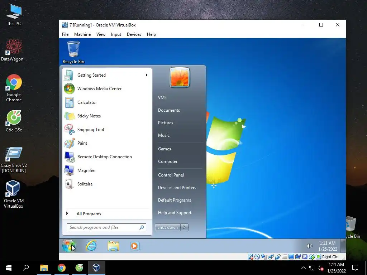
Task: Open Music from the Start menu
Action: [x=163, y=135]
